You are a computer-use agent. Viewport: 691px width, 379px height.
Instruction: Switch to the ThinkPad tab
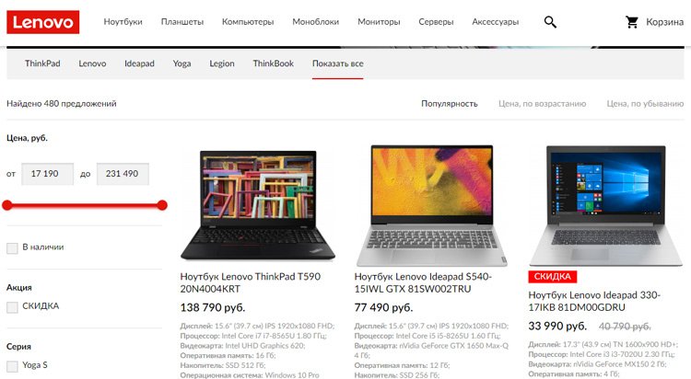pos(42,63)
